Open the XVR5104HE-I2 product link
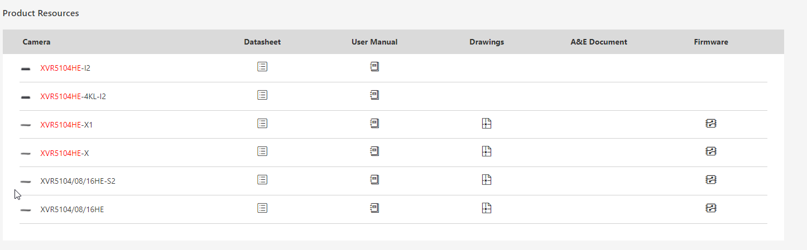Image resolution: width=807 pixels, height=250 pixels. 65,68
